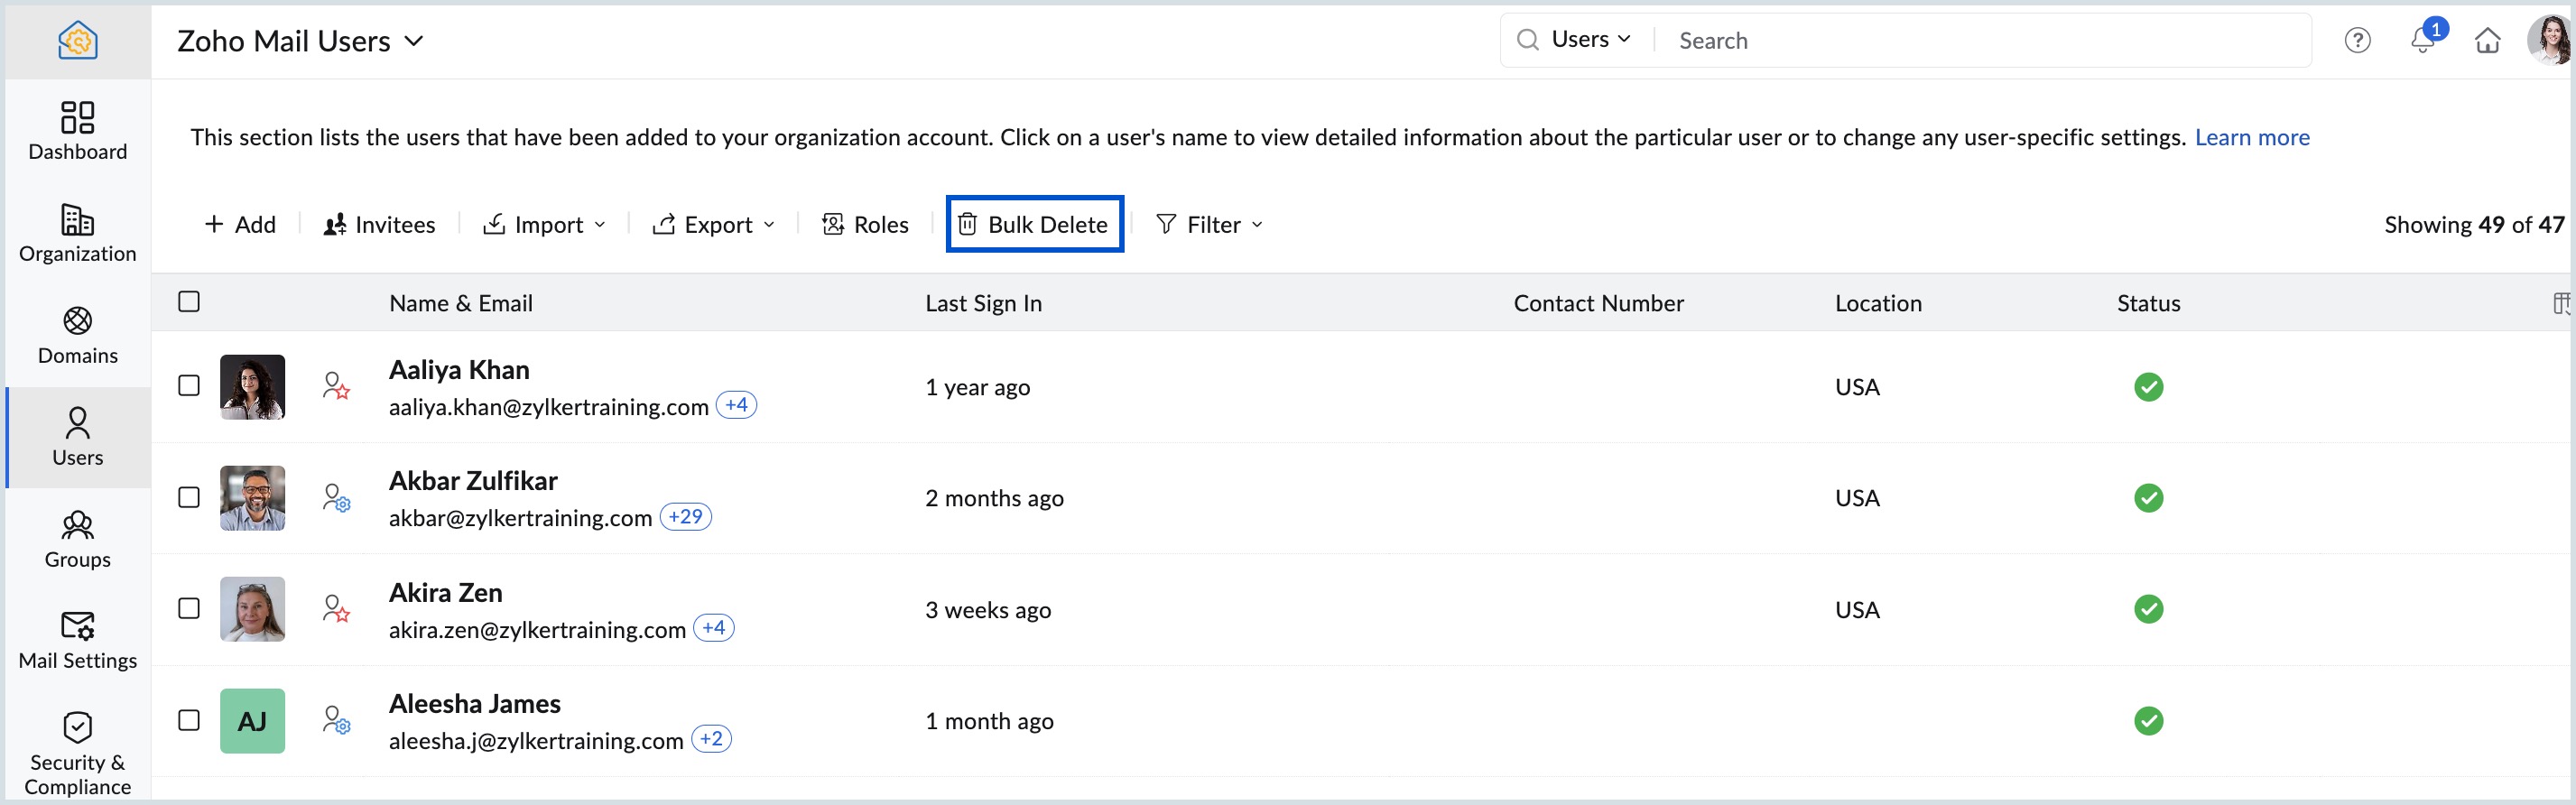The image size is (2576, 805).
Task: Click the Zoho Mail Admin logo icon
Action: tap(77, 40)
